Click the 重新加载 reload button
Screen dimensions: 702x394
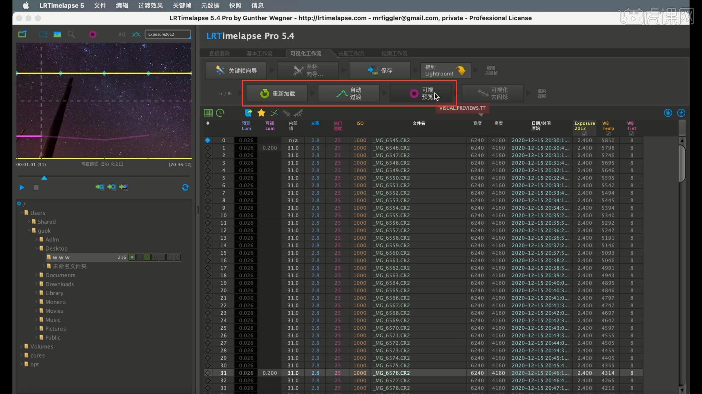coord(277,94)
